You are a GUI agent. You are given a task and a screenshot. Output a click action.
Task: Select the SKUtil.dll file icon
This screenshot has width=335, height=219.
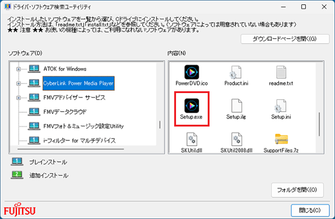(192, 139)
